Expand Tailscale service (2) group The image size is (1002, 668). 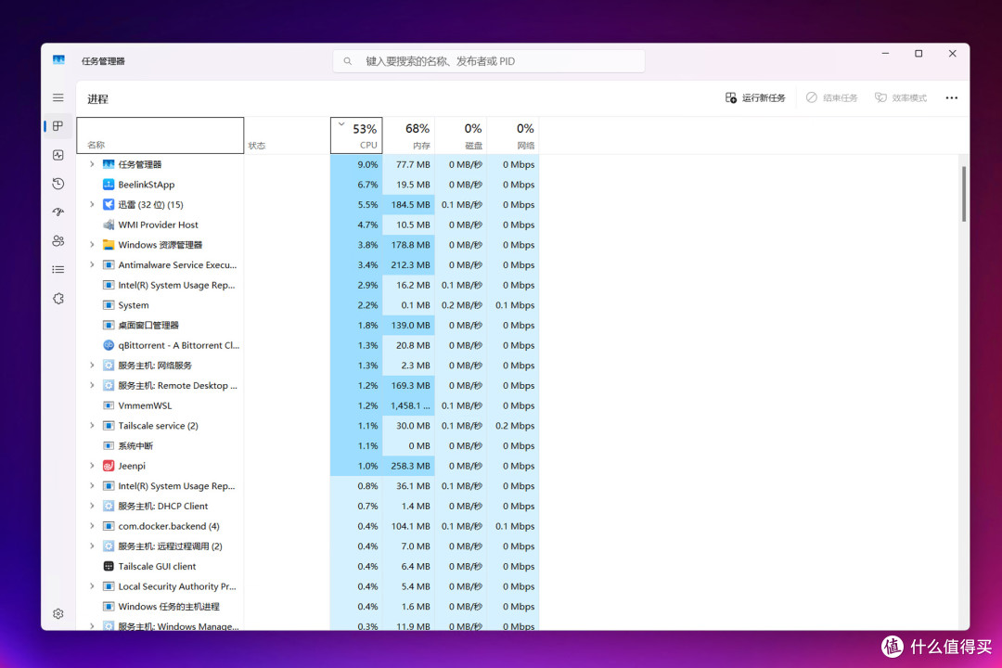point(91,426)
